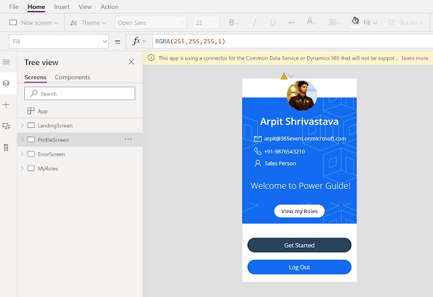Select LandingScreen in the tree
Viewport: 433px width, 297px height.
55,126
